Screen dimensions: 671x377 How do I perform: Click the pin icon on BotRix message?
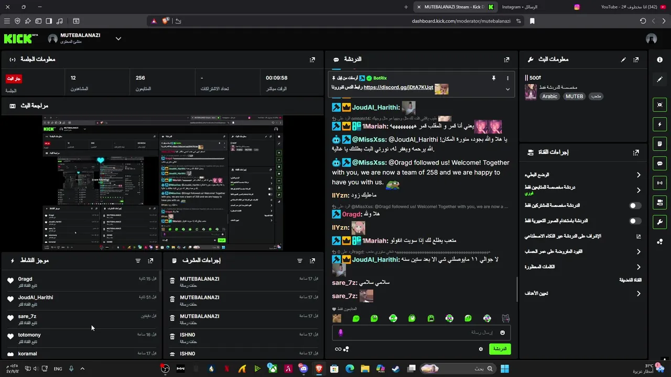(493, 78)
